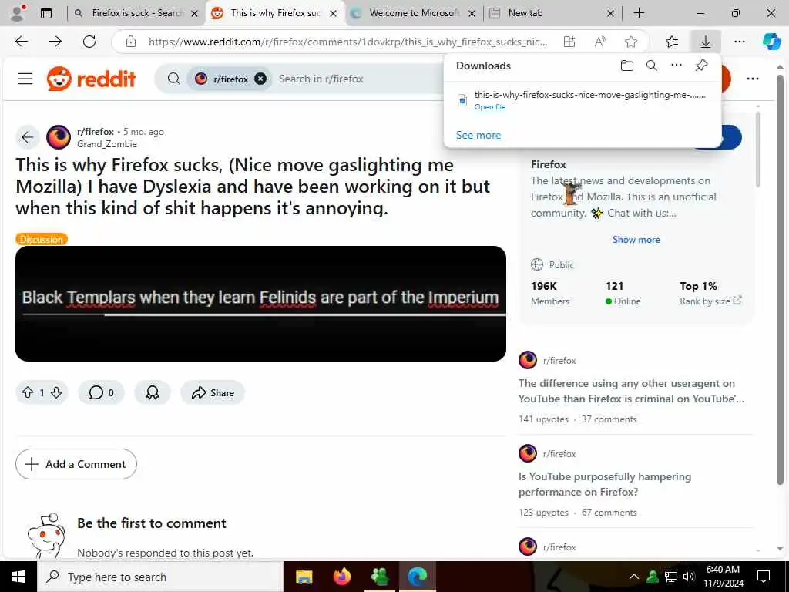This screenshot has width=789, height=592.
Task: Launch Firefox from taskbar
Action: [341, 577]
